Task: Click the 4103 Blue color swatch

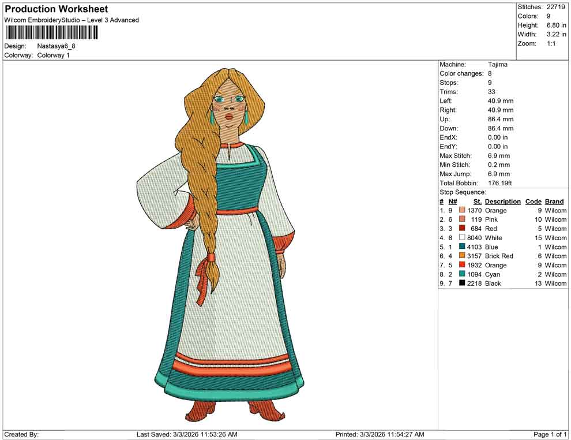Action: (x=462, y=247)
